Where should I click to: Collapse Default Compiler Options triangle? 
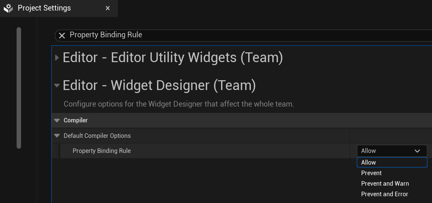pyautogui.click(x=57, y=136)
